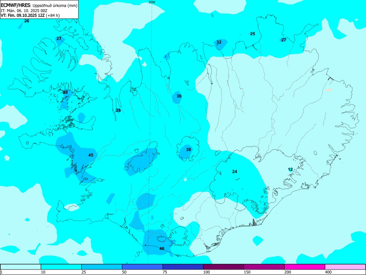Click the precipitation value 24 on the map
The image size is (366, 275).
pyautogui.click(x=235, y=171)
